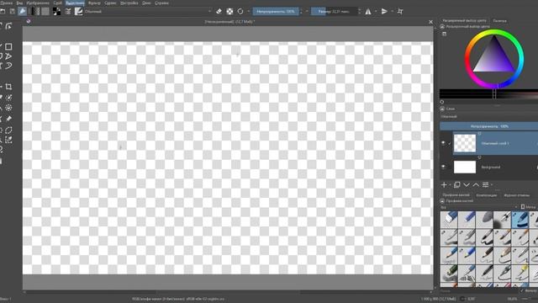The width and height of the screenshot is (538, 303).
Task: Toggle the horizontal mirror tool
Action: coord(368,11)
